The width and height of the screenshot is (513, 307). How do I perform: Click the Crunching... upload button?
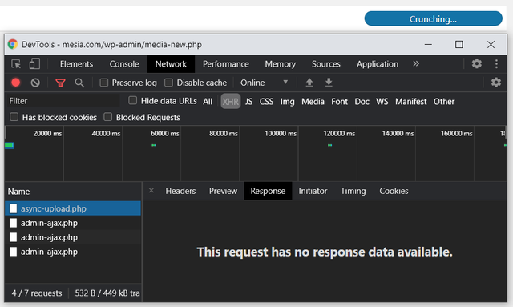point(433,18)
